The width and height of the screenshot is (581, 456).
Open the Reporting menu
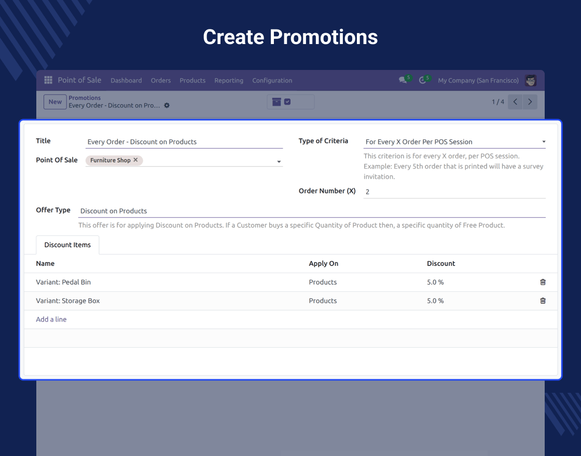229,80
